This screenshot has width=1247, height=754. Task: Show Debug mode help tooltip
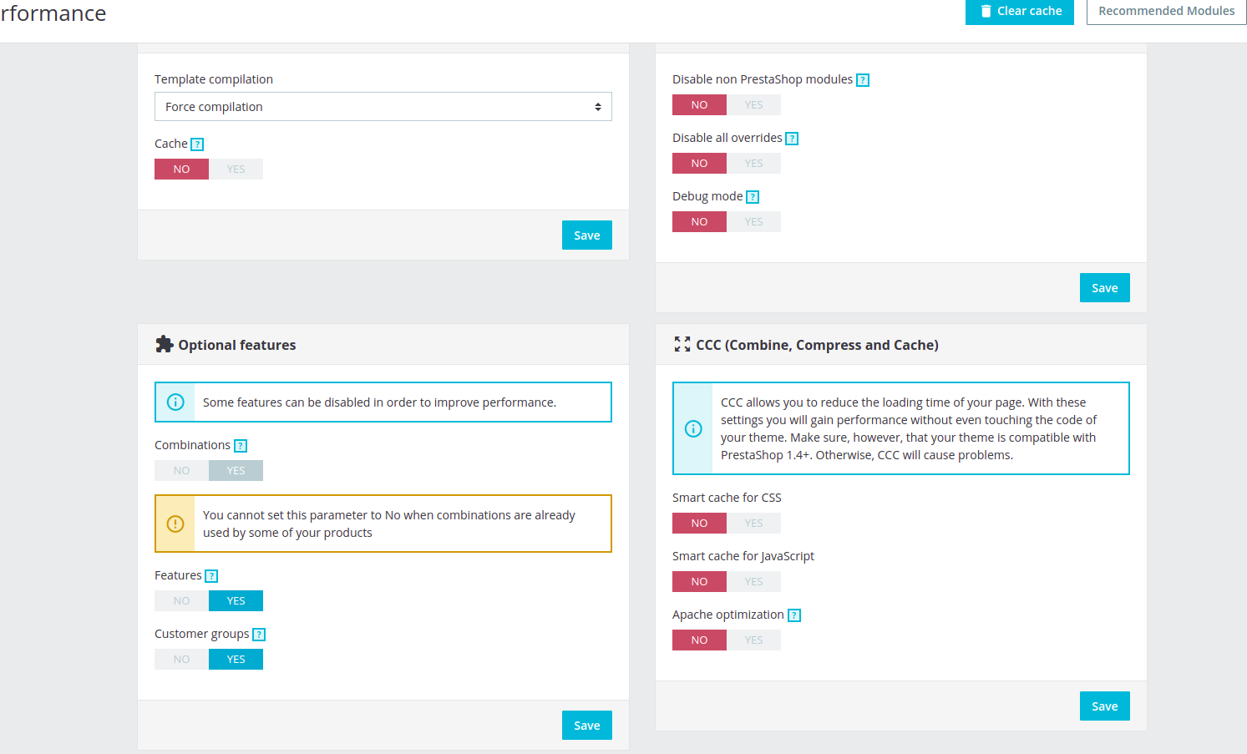(753, 197)
